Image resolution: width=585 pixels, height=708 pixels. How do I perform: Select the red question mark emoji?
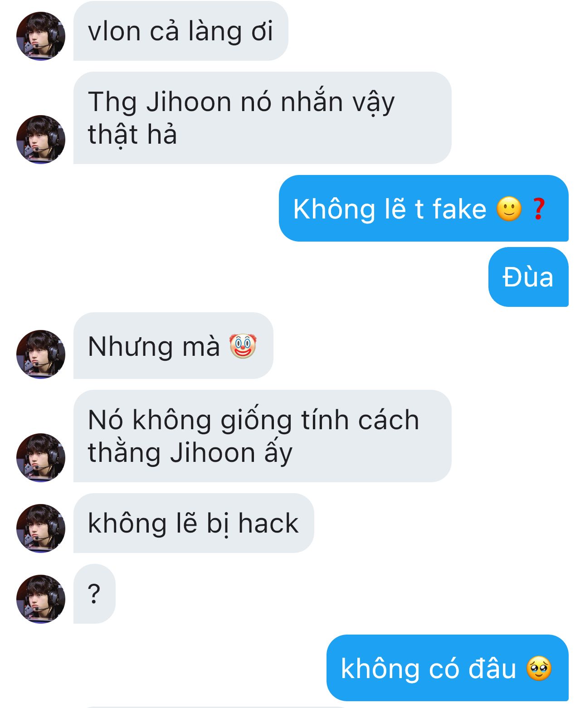[538, 209]
